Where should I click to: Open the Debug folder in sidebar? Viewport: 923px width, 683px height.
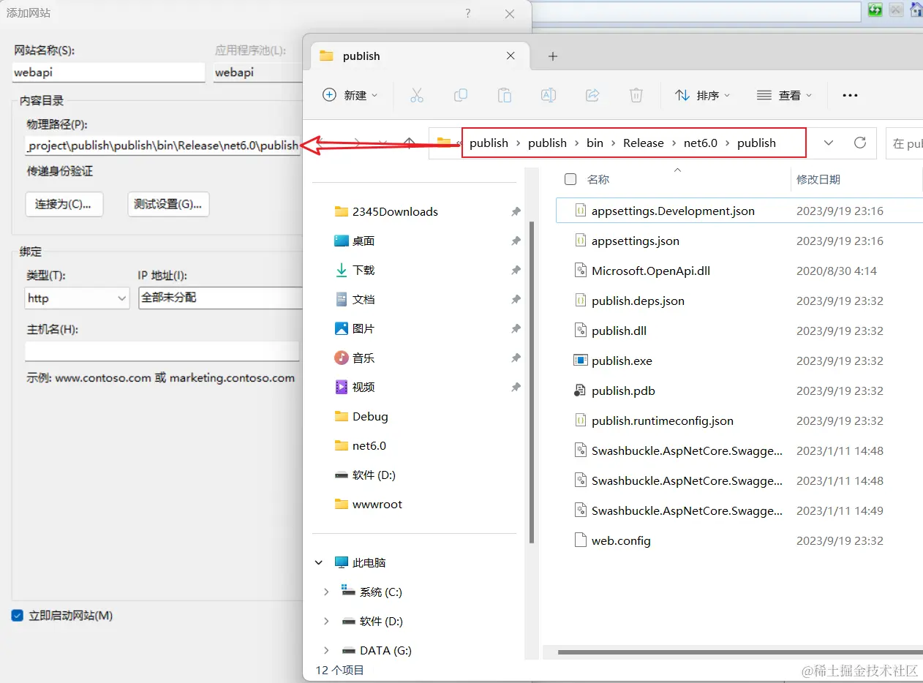click(361, 416)
